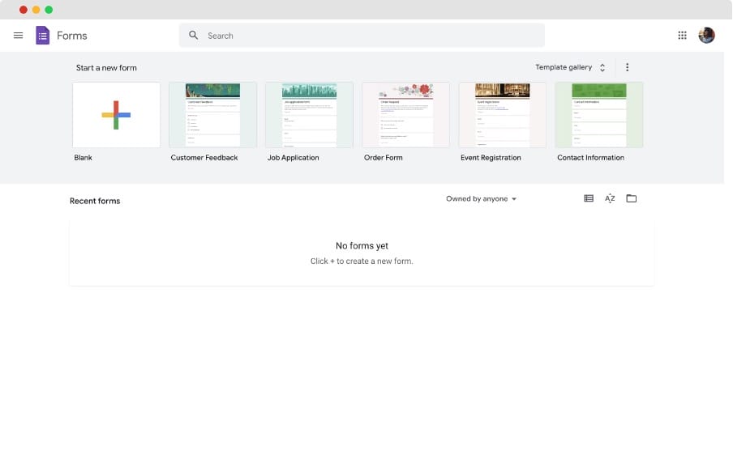Viewport: 733px width, 476px height.
Task: Switch to list view layout
Action: (x=589, y=198)
